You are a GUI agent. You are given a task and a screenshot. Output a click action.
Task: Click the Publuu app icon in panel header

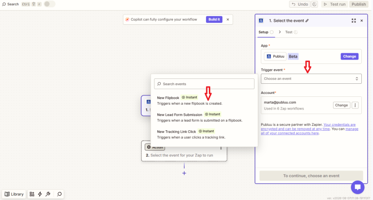click(x=261, y=21)
